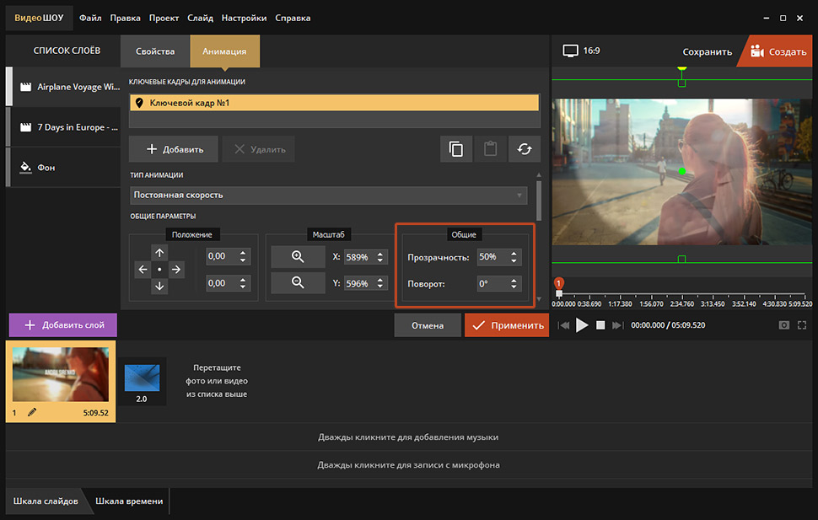Click the paste keyframe clipboard icon
Image resolution: width=818 pixels, height=520 pixels.
[x=490, y=149]
